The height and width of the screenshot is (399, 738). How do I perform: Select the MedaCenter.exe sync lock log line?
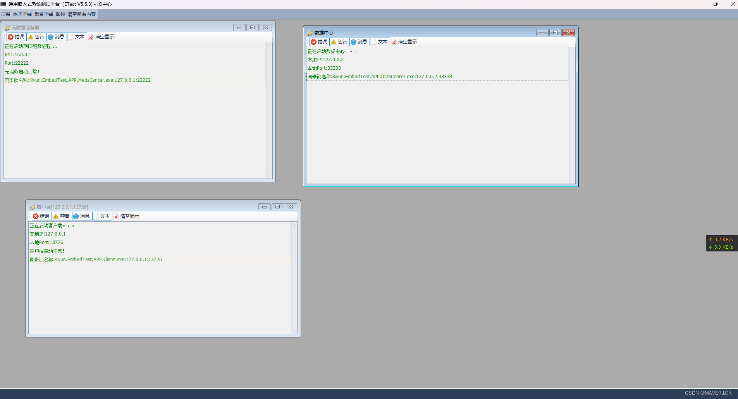click(135, 81)
